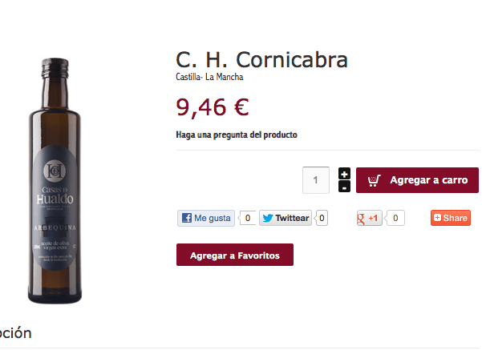Viewport: 482px width, 350px height.
Task: Decrease quantity with the minus icon
Action: 344,187
